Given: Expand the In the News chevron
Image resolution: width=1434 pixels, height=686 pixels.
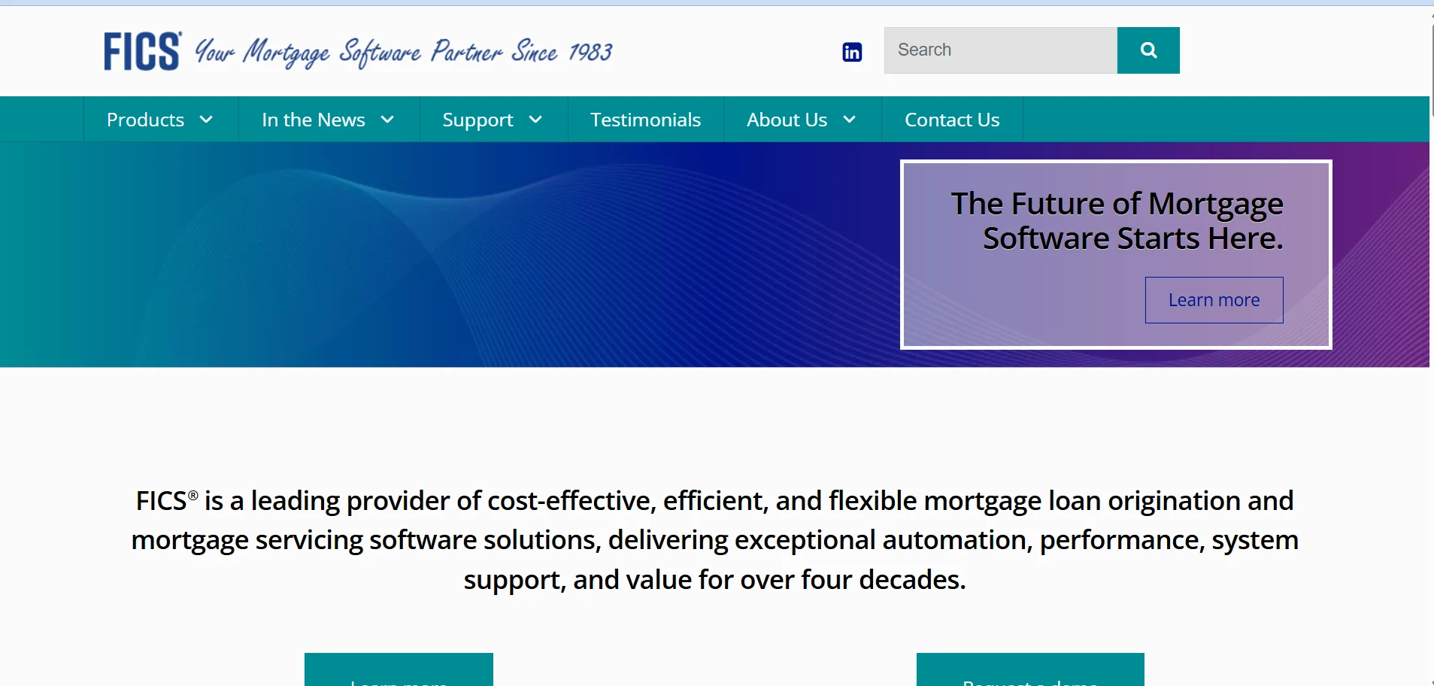Looking at the screenshot, I should pyautogui.click(x=387, y=120).
